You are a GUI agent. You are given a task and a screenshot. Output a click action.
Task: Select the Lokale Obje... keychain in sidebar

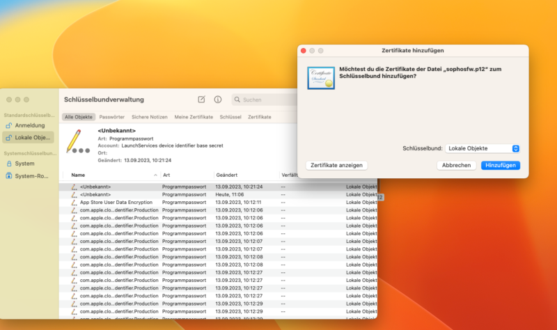click(x=28, y=137)
